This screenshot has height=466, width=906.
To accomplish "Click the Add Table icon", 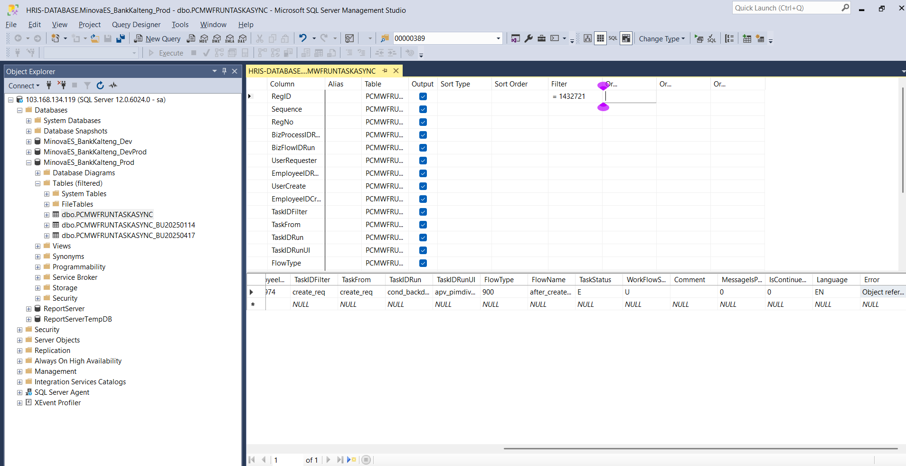I will click(747, 38).
